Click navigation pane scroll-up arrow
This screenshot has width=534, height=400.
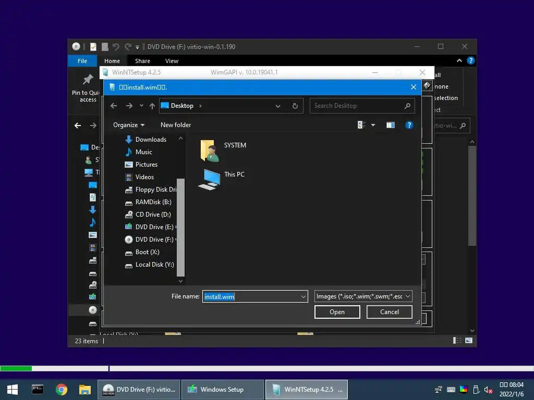click(181, 138)
